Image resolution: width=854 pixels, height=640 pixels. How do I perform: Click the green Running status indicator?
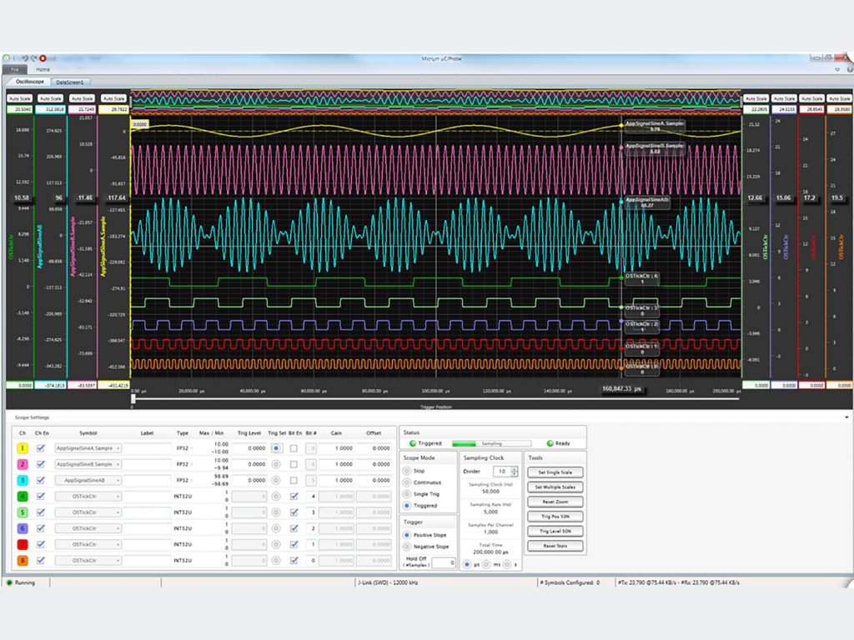click(x=9, y=582)
